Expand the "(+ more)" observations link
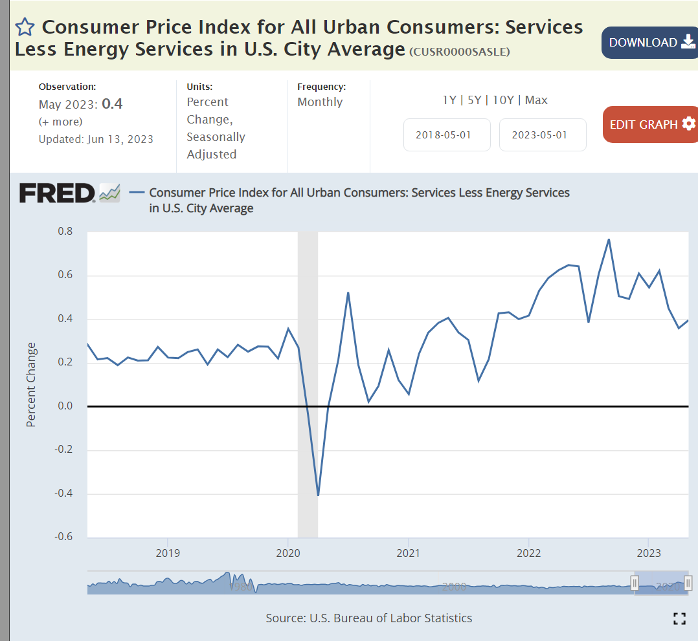Screen dimensions: 698x641 (61, 122)
